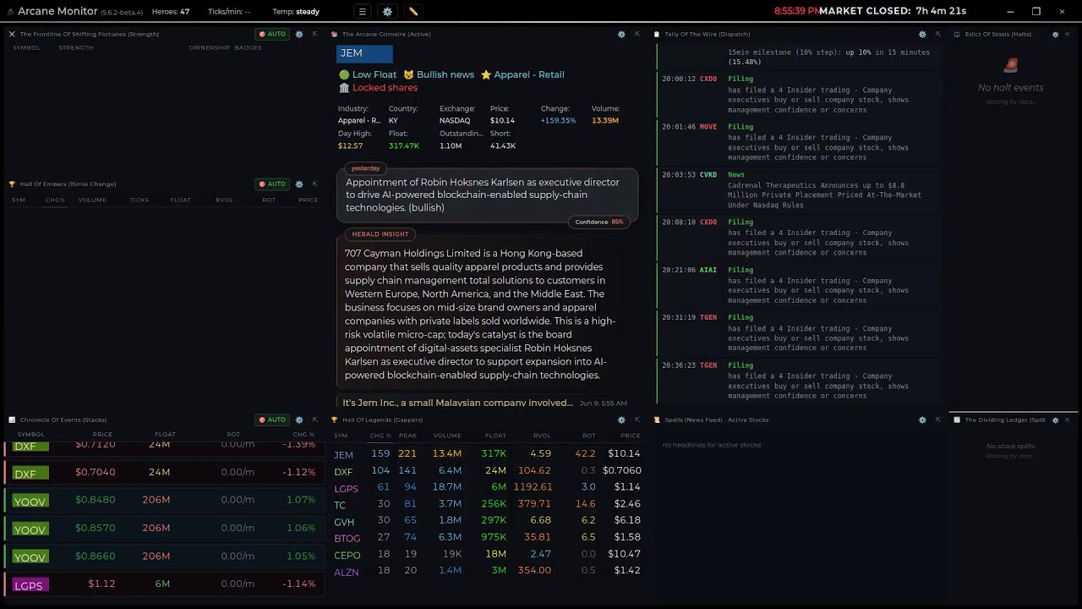Pop out The Arcane Grimoire panel
Image resolution: width=1082 pixels, height=609 pixels.
[637, 34]
